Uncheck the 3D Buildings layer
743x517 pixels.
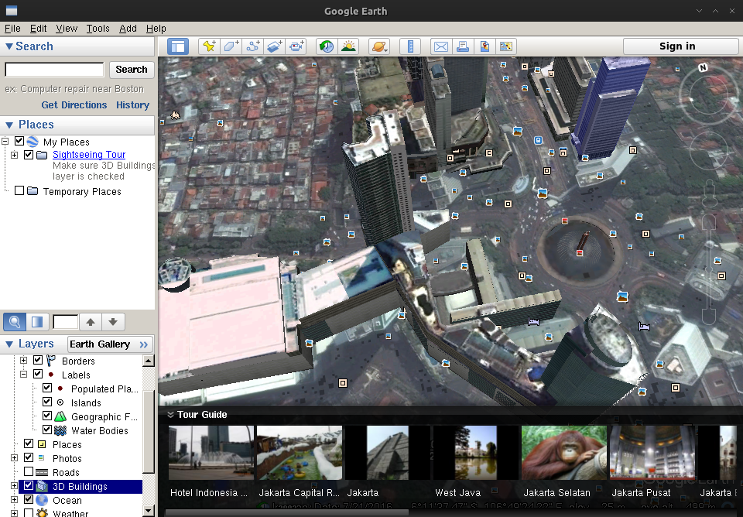pos(29,486)
